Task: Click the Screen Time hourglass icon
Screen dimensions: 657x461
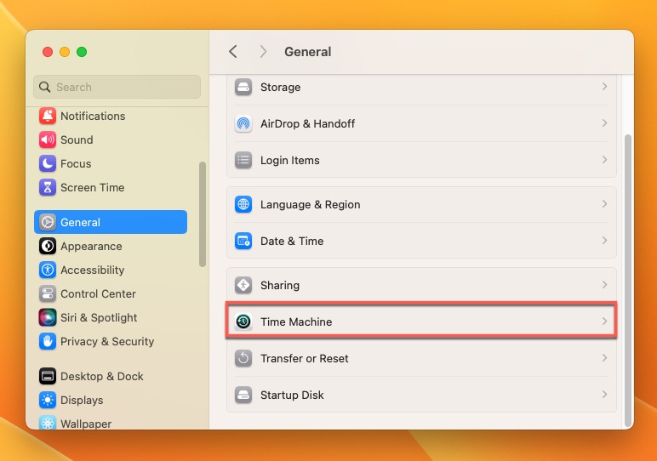Action: click(x=48, y=188)
